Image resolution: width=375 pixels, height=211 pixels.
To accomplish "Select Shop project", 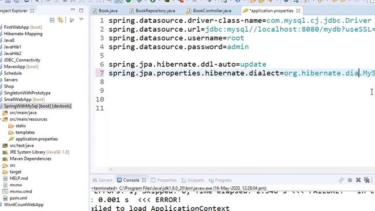I will coord(9,86).
